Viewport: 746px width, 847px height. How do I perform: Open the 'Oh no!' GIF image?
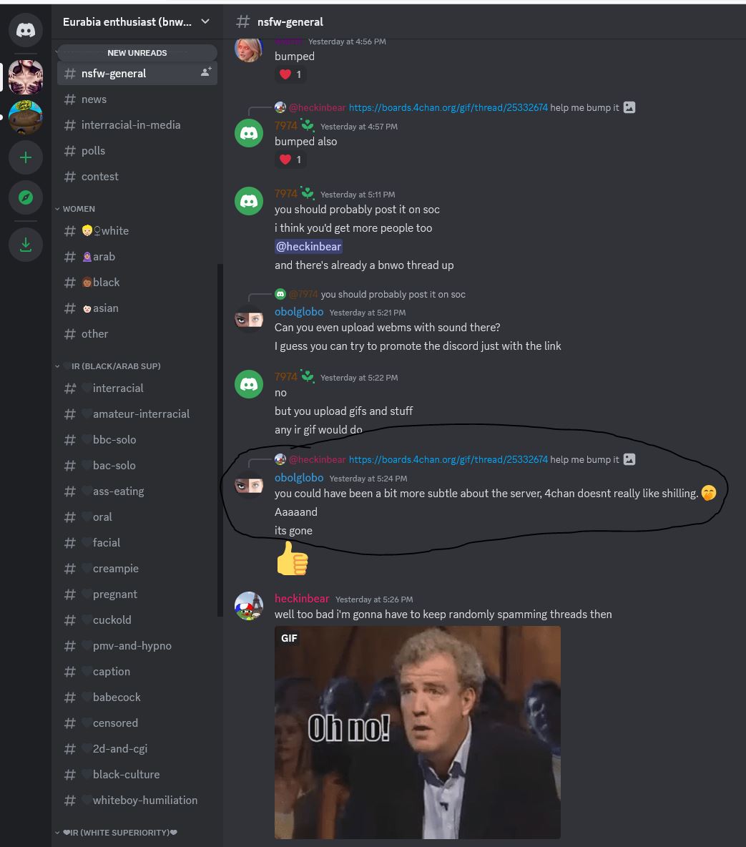[x=418, y=733]
